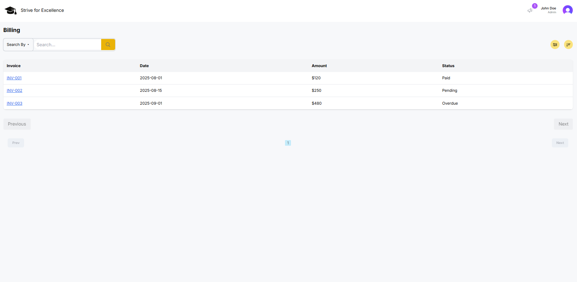The height and width of the screenshot is (282, 577).
Task: Select page 1 in pagination
Action: [288, 143]
